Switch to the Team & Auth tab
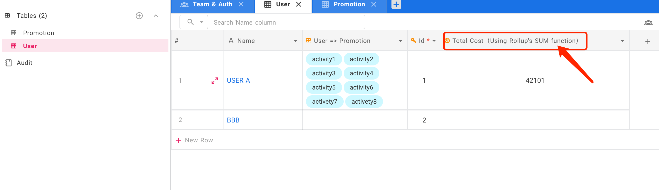 click(212, 4)
